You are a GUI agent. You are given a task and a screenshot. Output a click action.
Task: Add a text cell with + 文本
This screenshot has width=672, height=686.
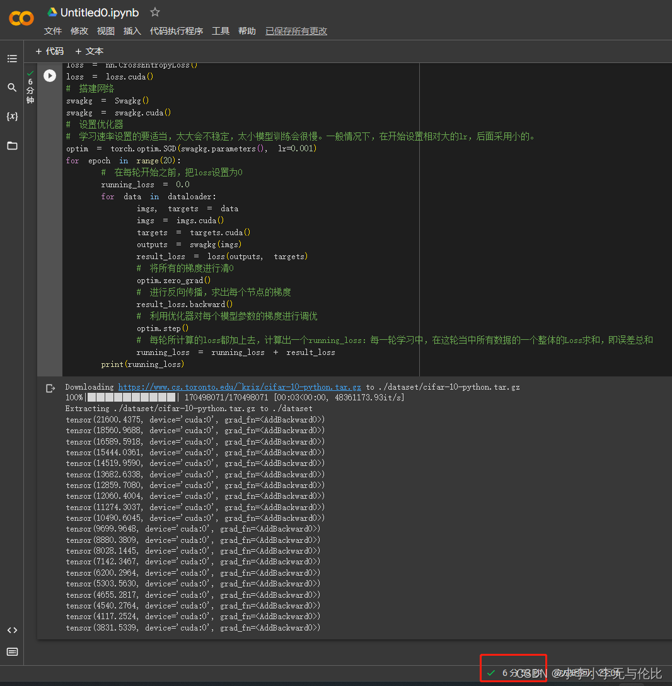click(89, 51)
